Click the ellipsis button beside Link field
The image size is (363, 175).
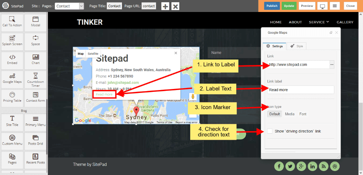(x=331, y=65)
